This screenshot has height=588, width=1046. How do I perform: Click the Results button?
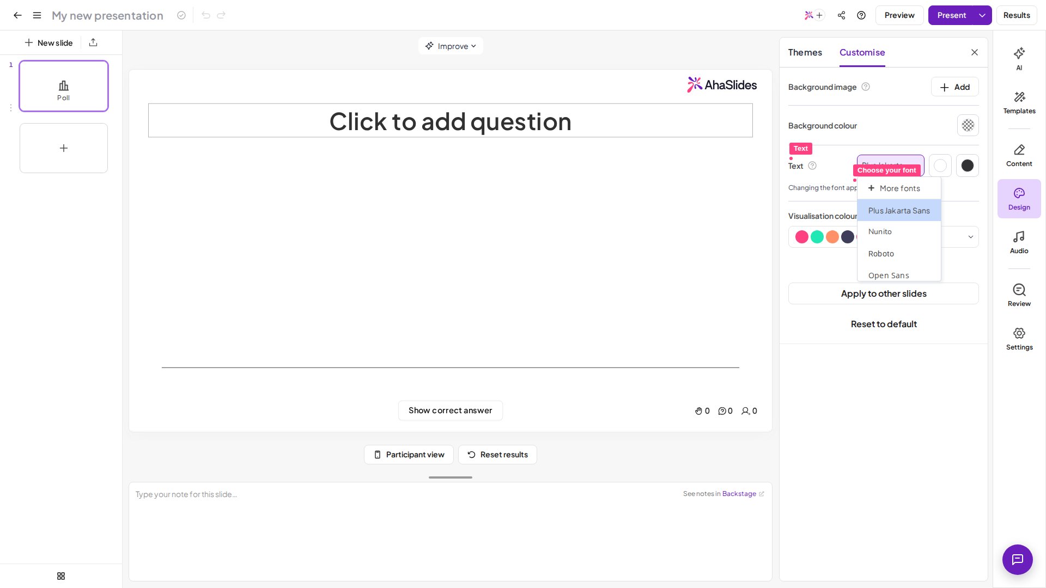click(x=1017, y=15)
